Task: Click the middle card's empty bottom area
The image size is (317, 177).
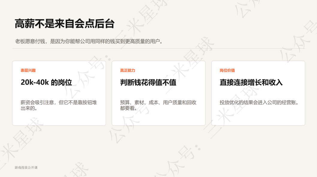Action: point(158,118)
